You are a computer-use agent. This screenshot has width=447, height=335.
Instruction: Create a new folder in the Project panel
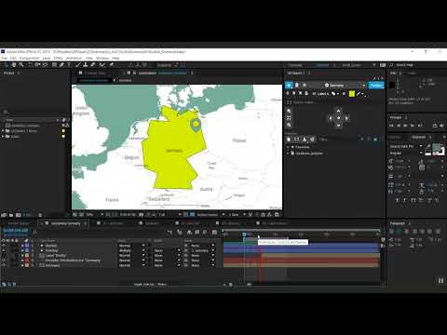(x=11, y=215)
